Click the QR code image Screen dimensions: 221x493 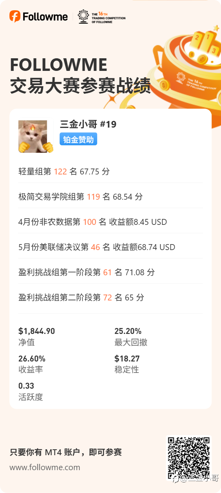(189, 458)
